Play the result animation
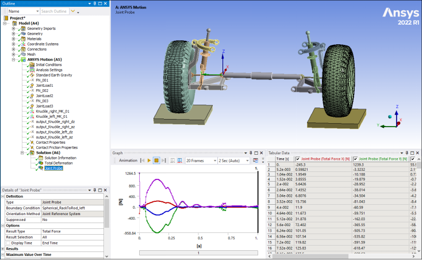Image resolution: width=422 pixels, height=260 pixels. 149,160
